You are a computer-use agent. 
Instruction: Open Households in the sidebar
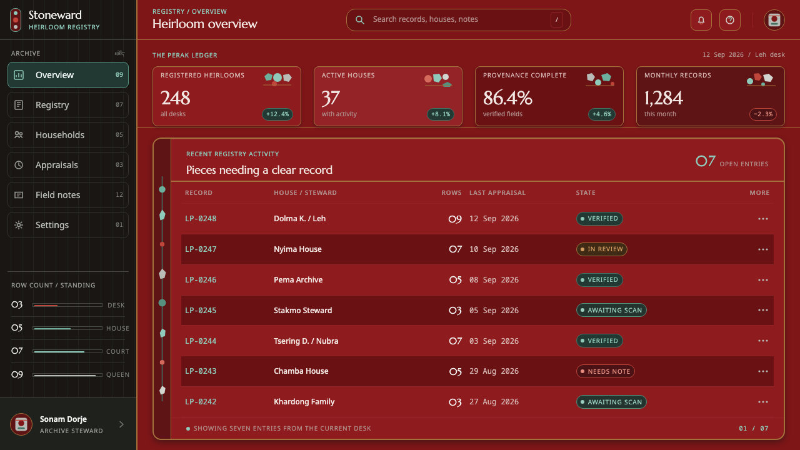click(68, 135)
